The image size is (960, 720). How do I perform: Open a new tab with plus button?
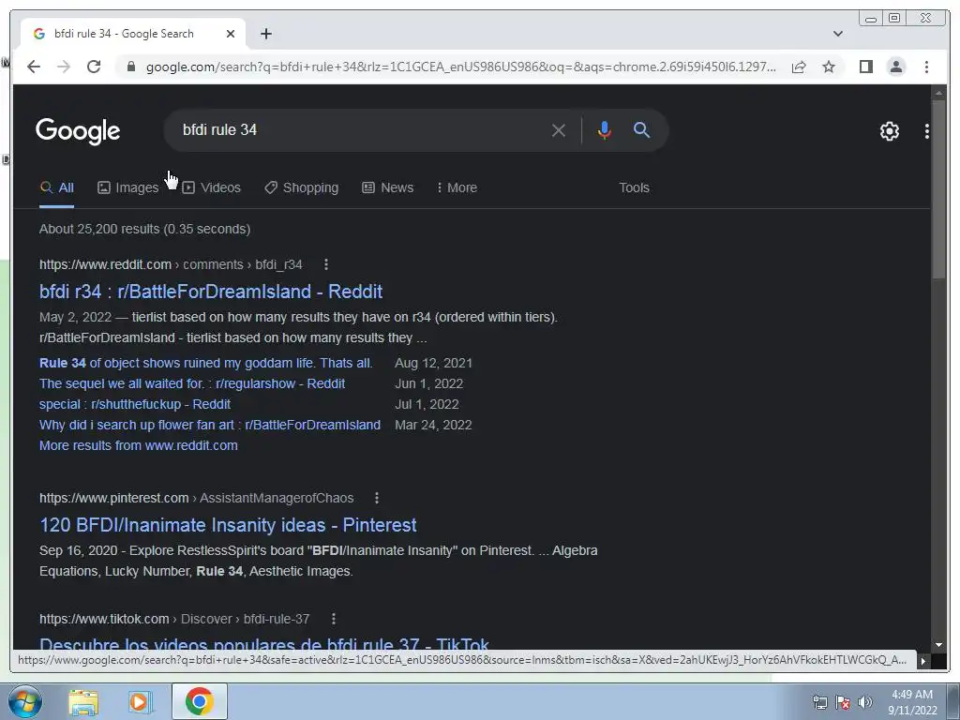265,34
